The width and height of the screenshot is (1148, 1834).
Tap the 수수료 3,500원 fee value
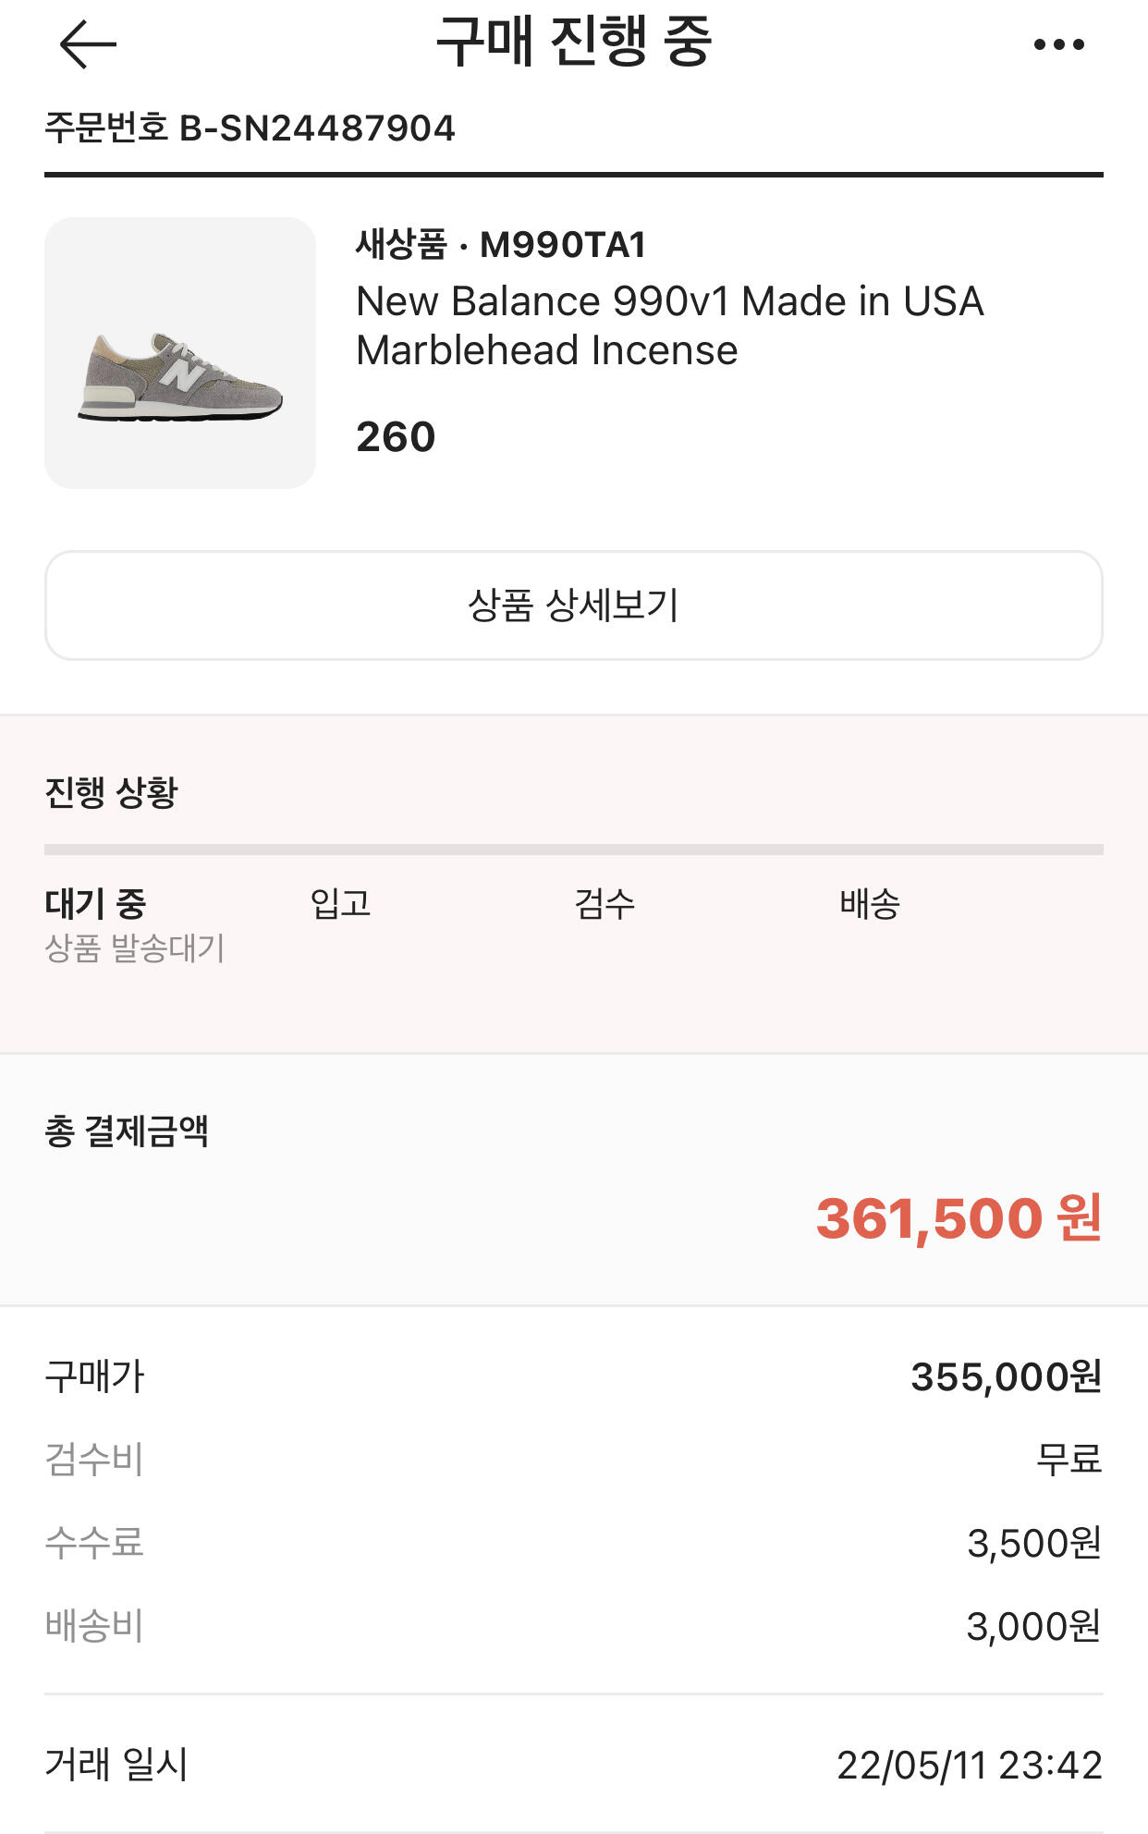[1033, 1543]
